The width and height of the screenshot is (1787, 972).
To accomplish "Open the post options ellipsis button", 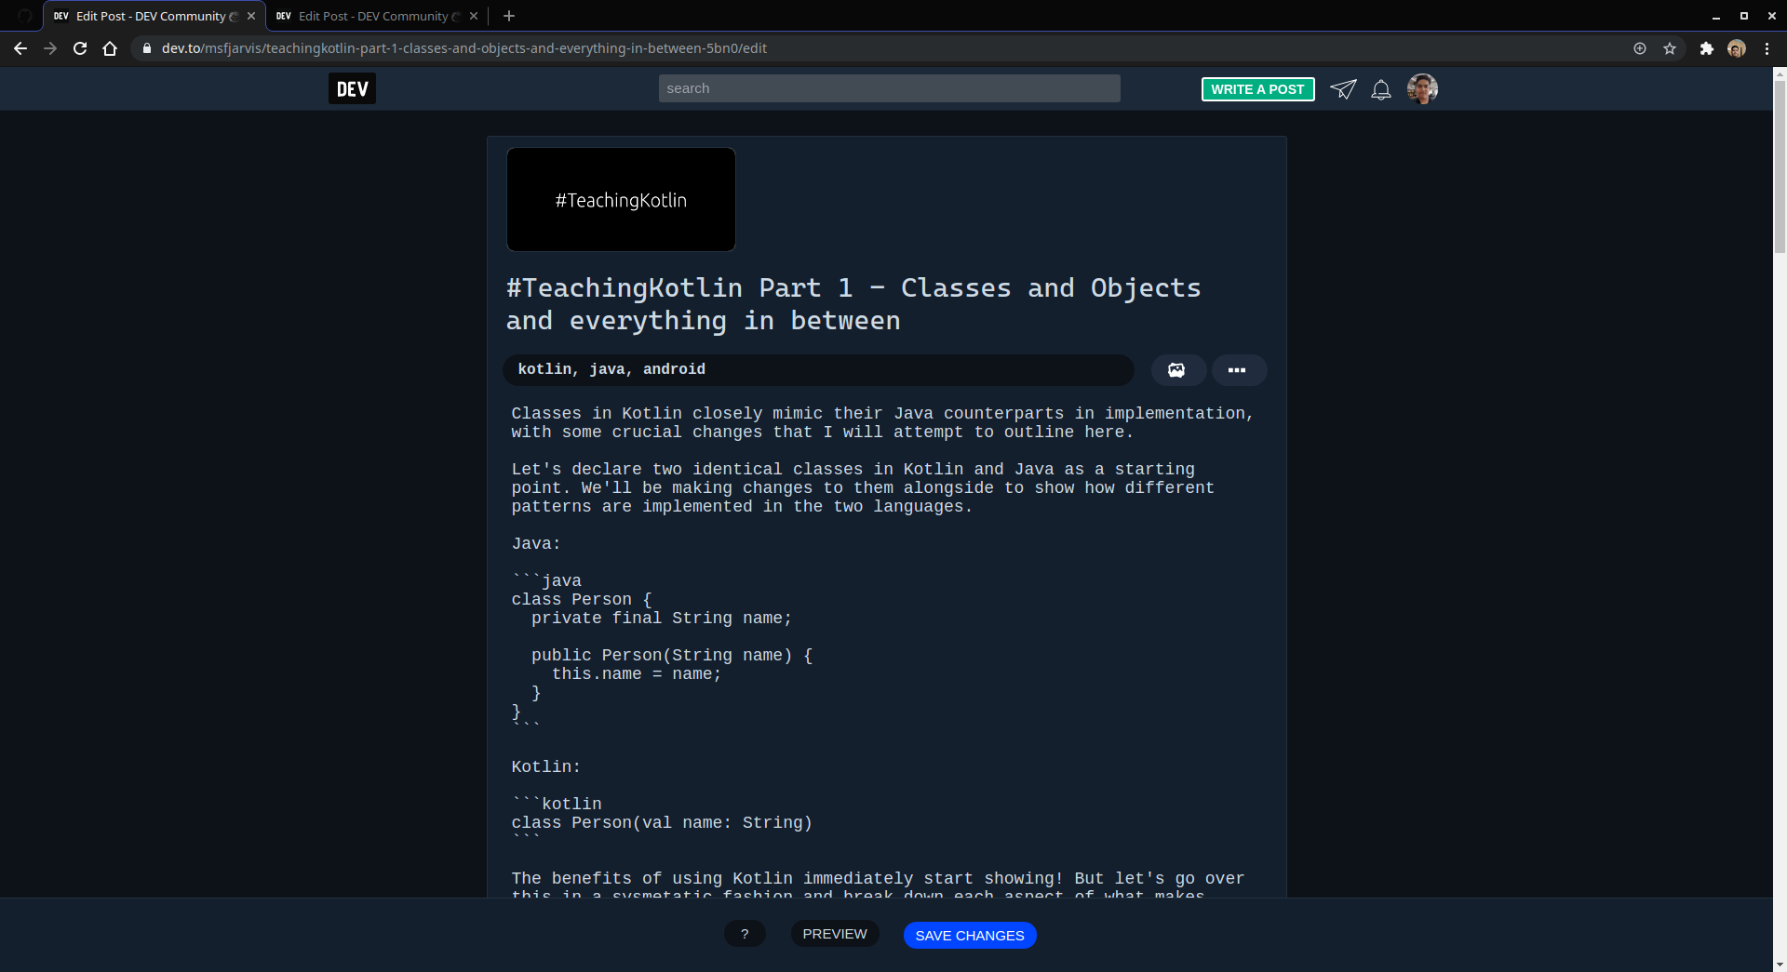I will (1238, 370).
